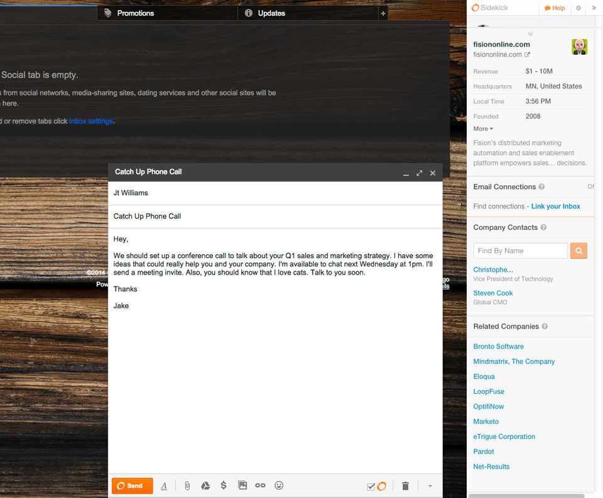The height and width of the screenshot is (498, 603).
Task: Discard the draft with trash icon
Action: [405, 485]
